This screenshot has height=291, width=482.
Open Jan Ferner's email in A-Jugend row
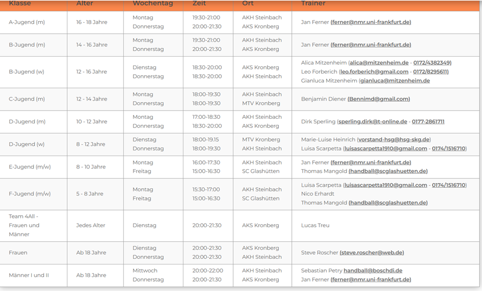click(x=371, y=22)
